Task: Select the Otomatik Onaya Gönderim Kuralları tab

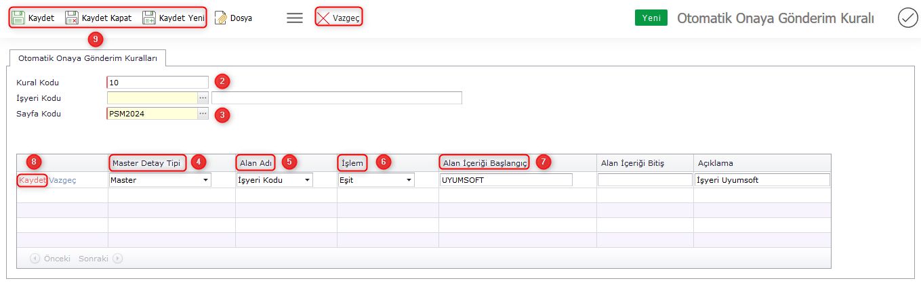Action: pos(87,59)
